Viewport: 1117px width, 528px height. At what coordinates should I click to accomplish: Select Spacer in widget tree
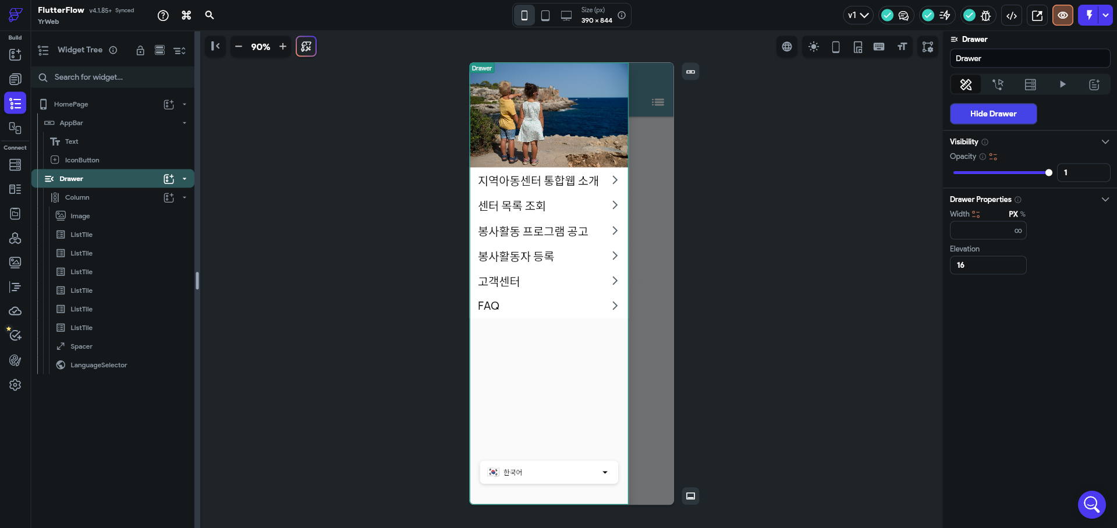pos(81,346)
